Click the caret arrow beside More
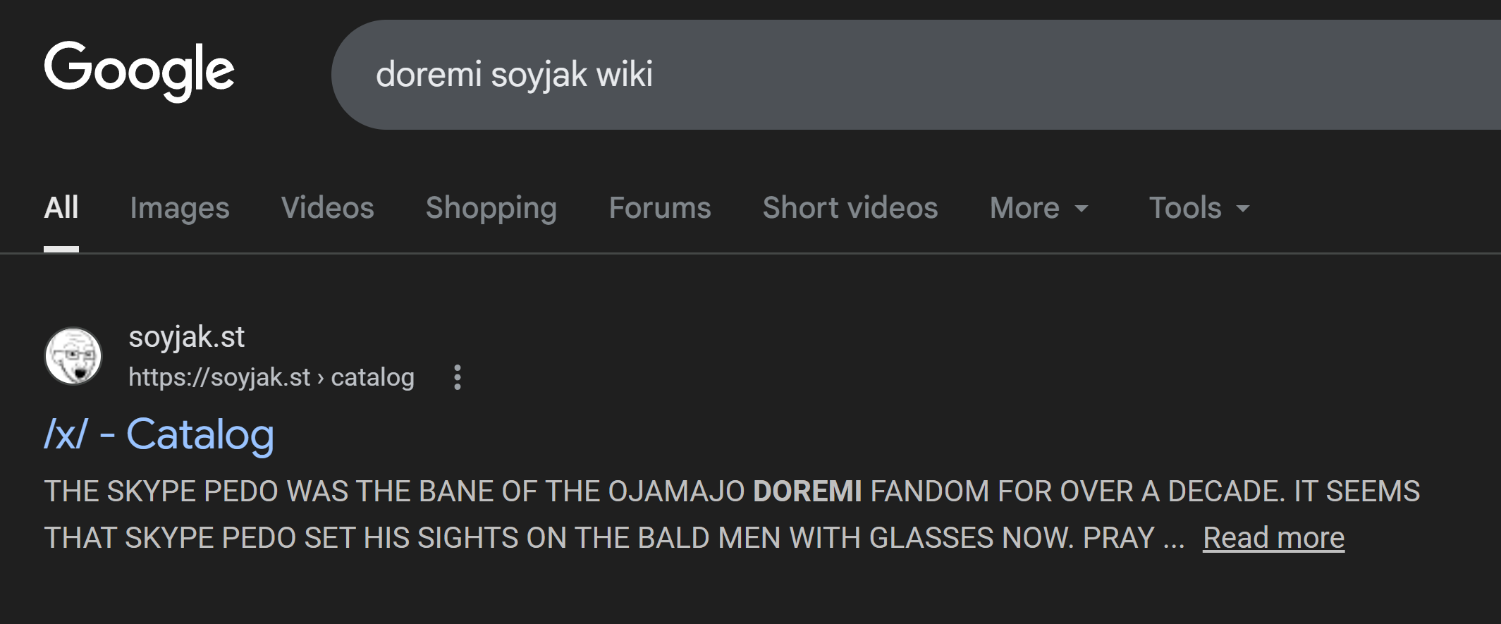This screenshot has height=624, width=1501. point(1082,209)
